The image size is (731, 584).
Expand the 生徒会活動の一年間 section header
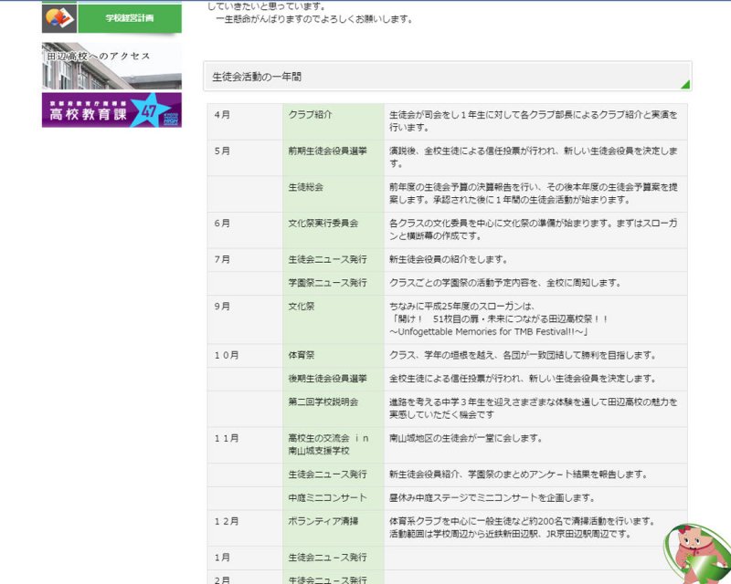pos(446,77)
